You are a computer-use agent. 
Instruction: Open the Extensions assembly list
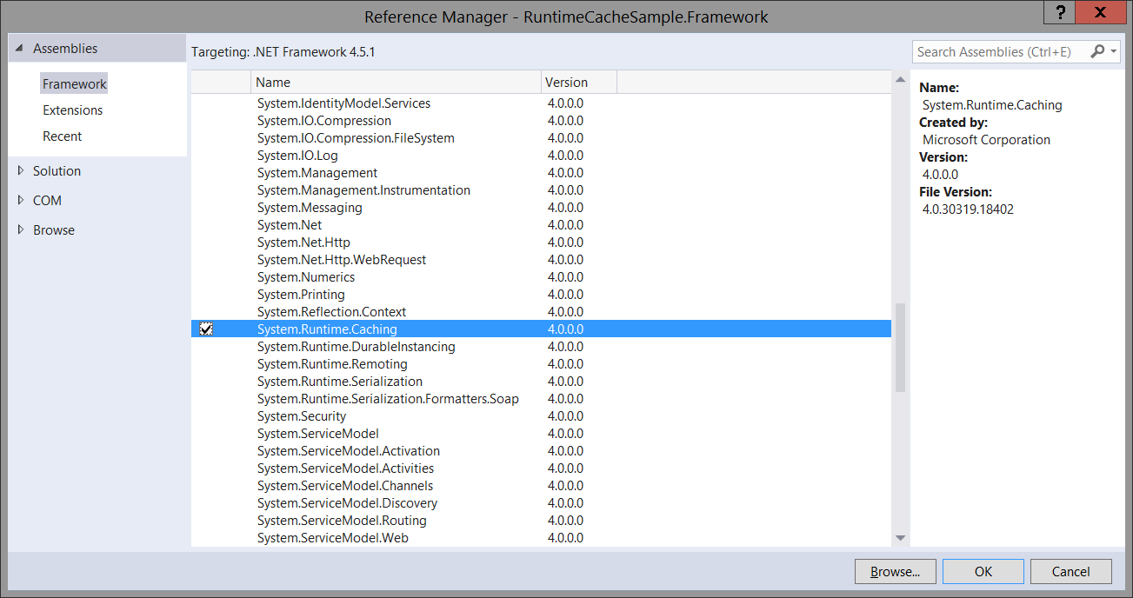pos(72,110)
